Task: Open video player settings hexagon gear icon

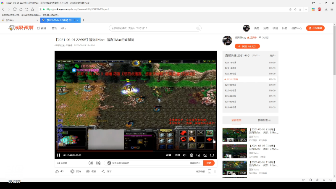Action: 192,155
